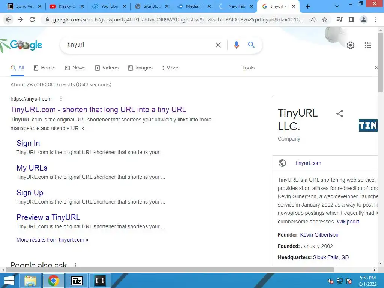Image resolution: width=384 pixels, height=288 pixels.
Task: Bookmark this page with the star icon
Action: click(x=325, y=19)
